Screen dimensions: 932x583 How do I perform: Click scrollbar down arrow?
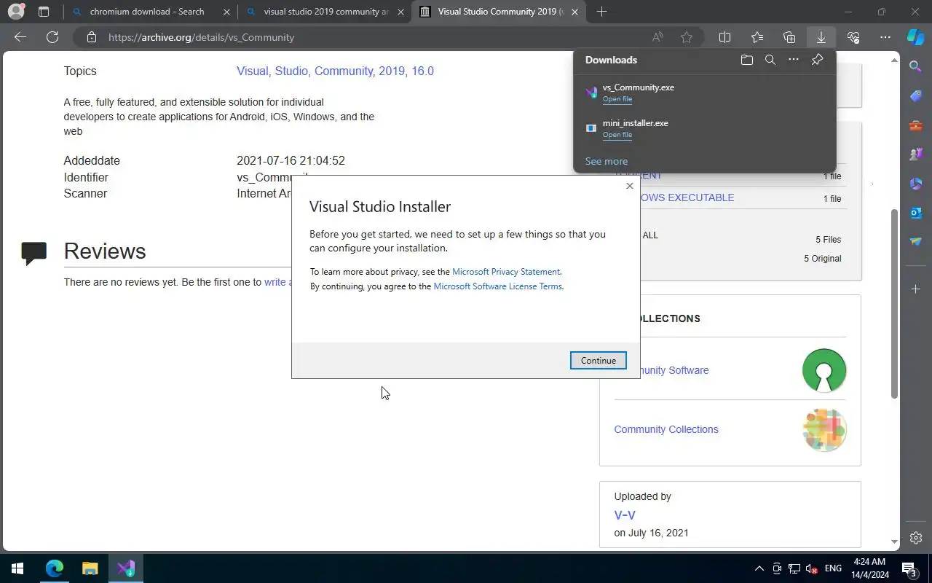pos(895,542)
